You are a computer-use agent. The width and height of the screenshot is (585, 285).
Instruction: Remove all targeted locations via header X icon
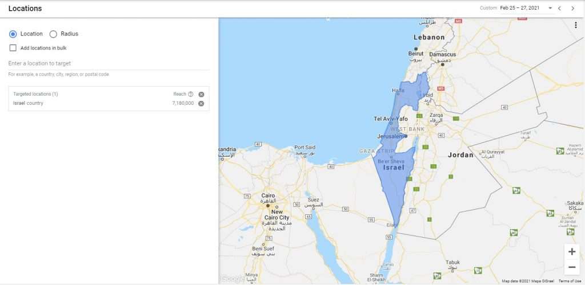click(x=201, y=94)
